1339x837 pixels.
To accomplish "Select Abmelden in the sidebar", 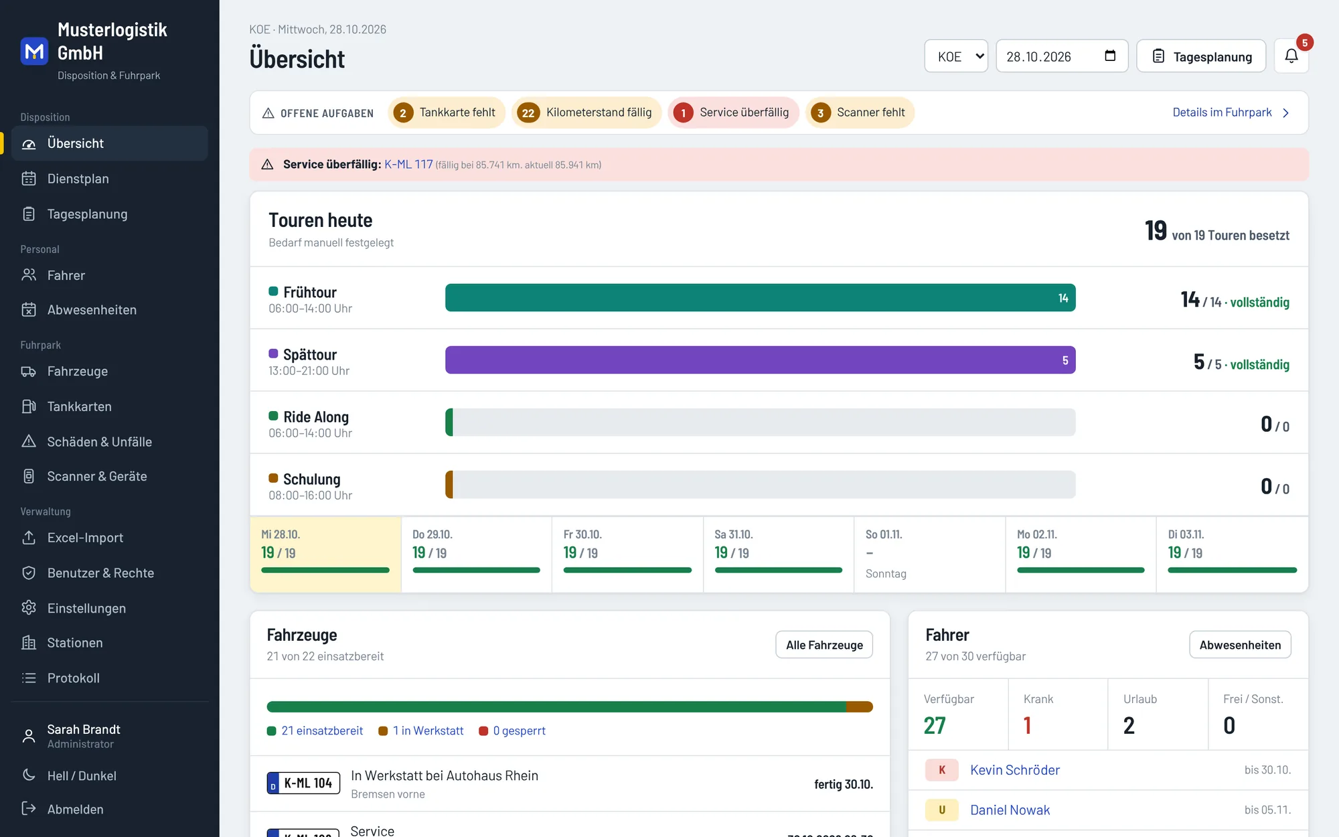I will (x=110, y=809).
